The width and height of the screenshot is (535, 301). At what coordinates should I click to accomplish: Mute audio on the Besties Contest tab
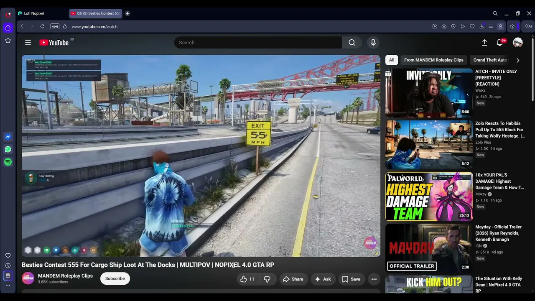pyautogui.click(x=79, y=13)
